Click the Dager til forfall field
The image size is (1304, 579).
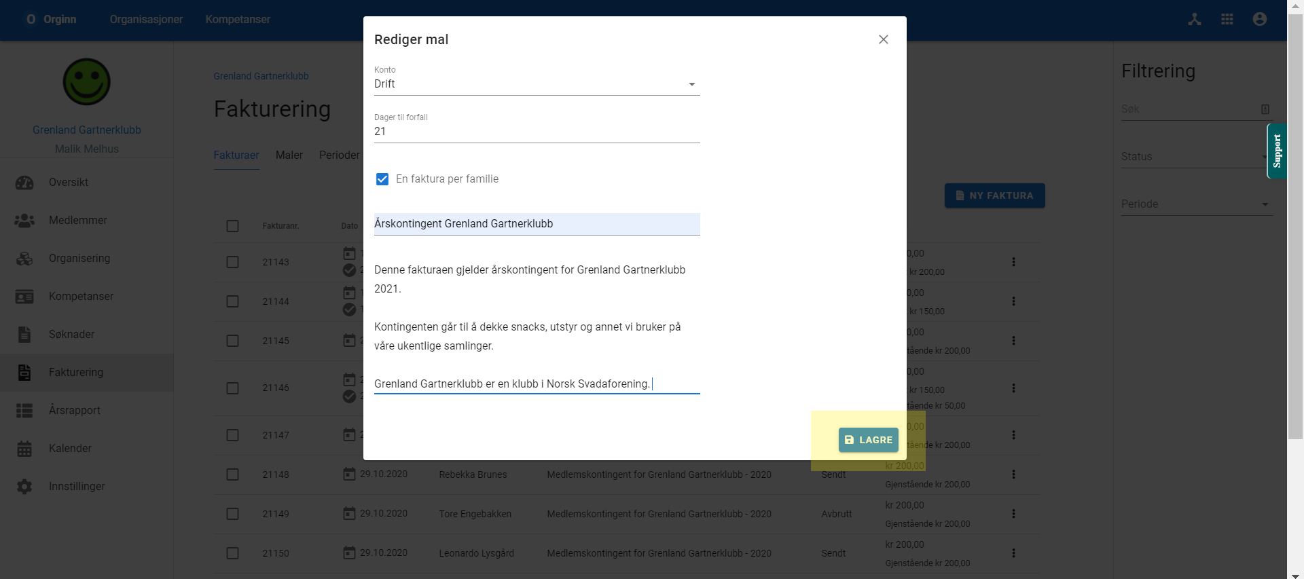(537, 132)
